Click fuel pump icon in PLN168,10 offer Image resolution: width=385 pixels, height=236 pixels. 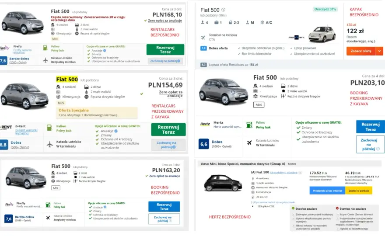45,48
